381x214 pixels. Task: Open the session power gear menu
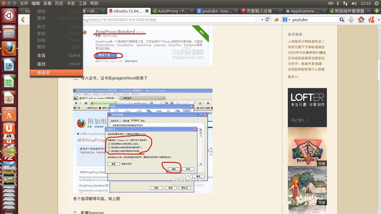(377, 3)
